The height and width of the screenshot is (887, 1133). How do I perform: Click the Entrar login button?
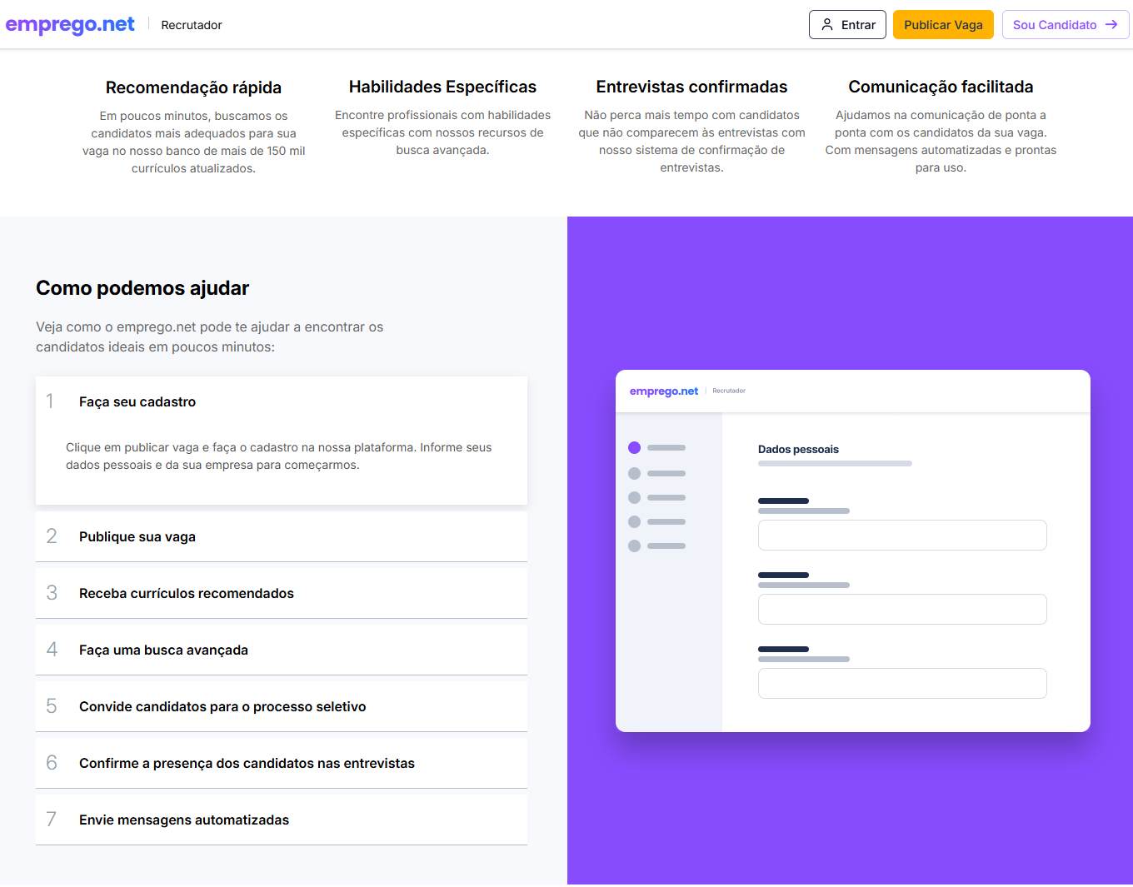847,25
